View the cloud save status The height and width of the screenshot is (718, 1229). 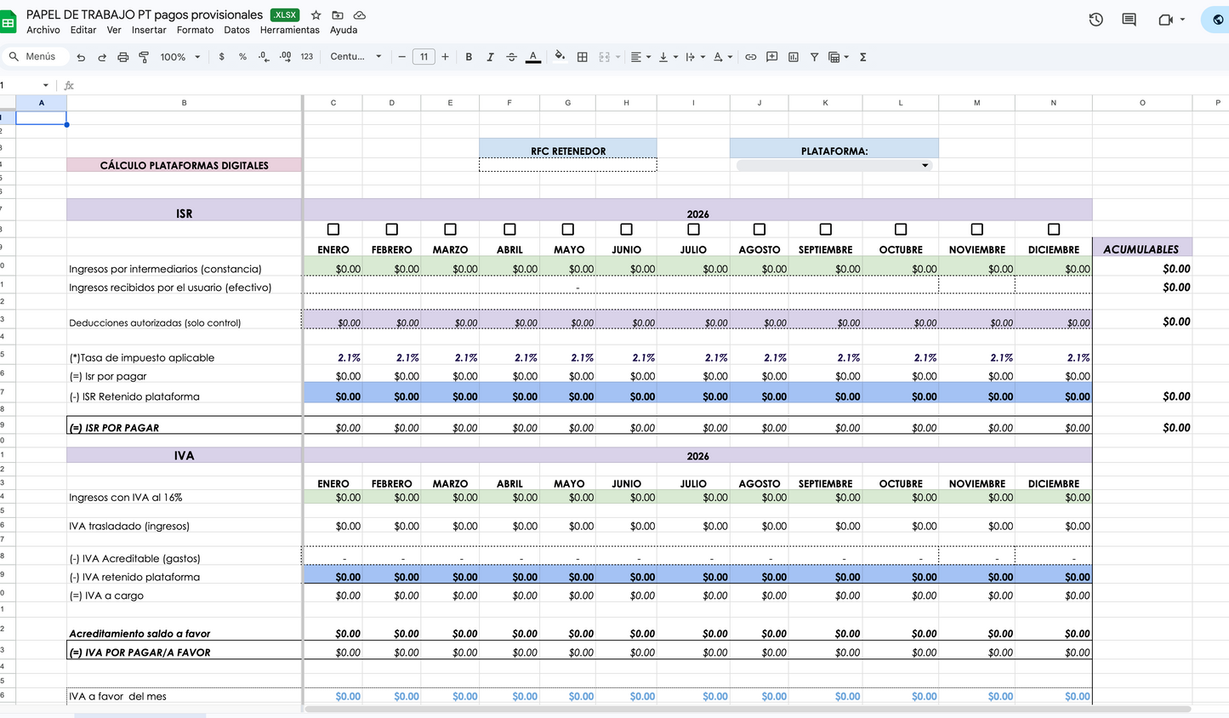coord(360,15)
